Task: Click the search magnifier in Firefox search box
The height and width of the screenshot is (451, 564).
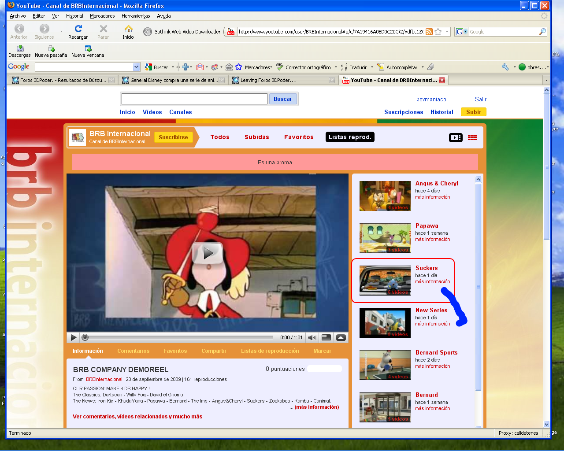Action: (x=542, y=32)
